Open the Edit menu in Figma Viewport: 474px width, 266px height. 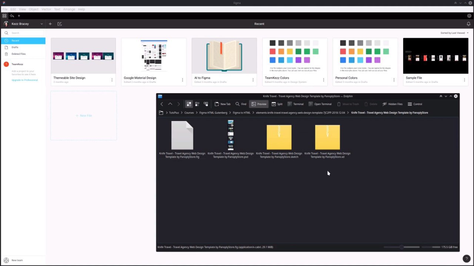(13, 9)
